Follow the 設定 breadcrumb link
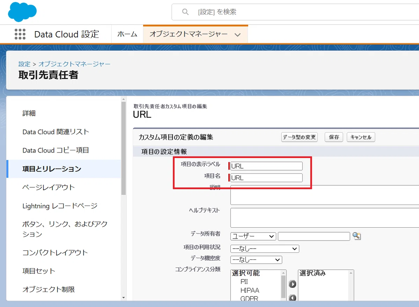Viewport: 419px width, 307px height. tap(24, 64)
